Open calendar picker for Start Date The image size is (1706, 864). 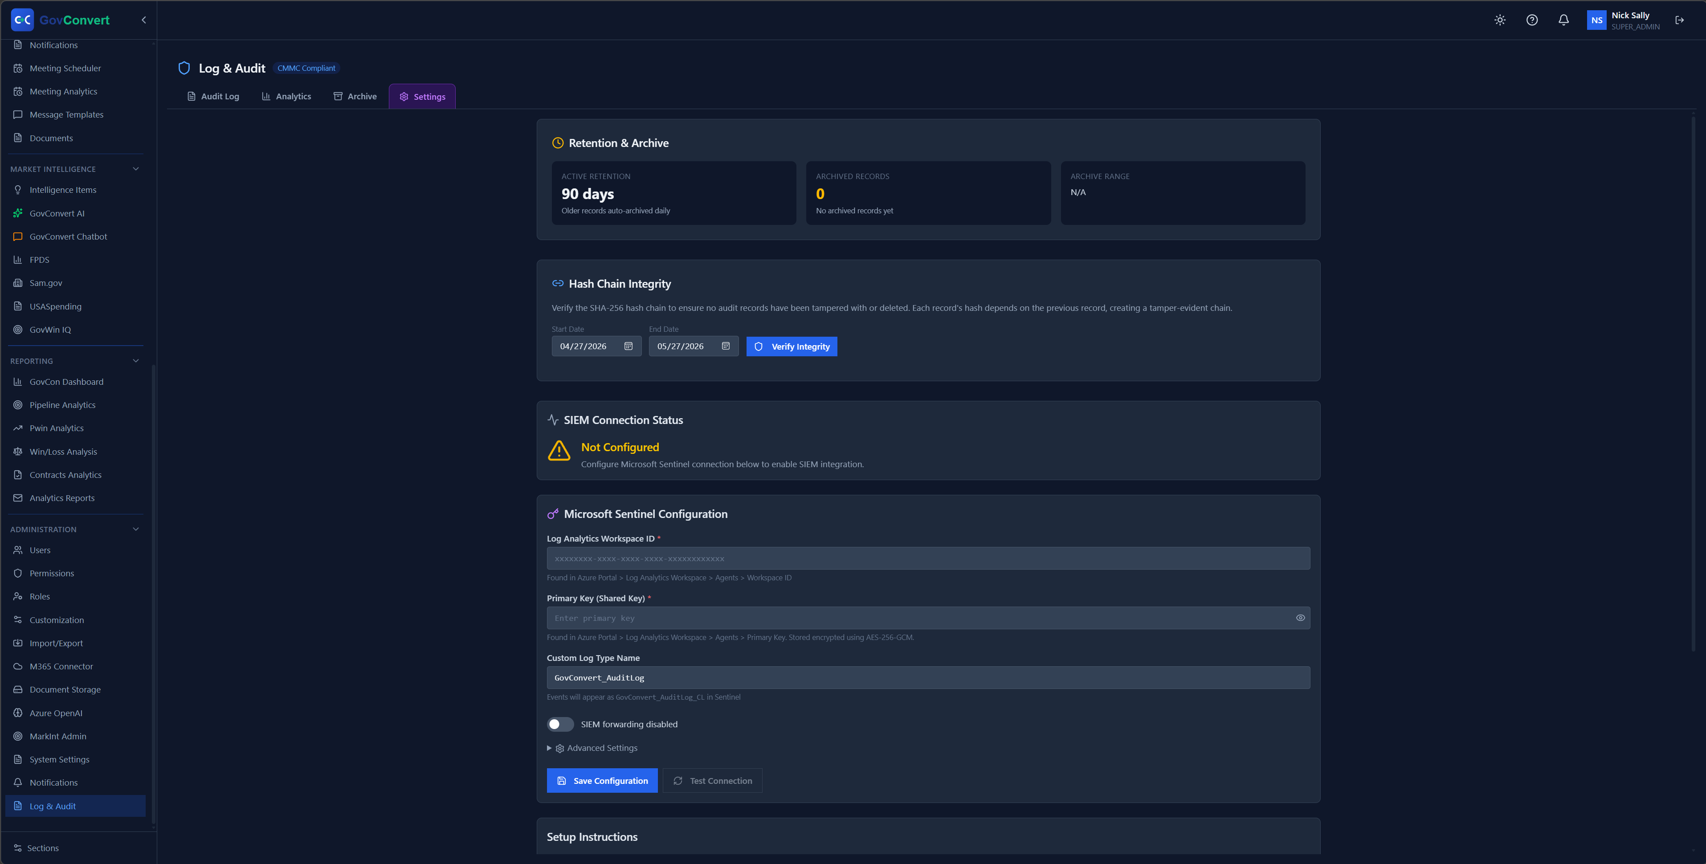click(x=629, y=346)
